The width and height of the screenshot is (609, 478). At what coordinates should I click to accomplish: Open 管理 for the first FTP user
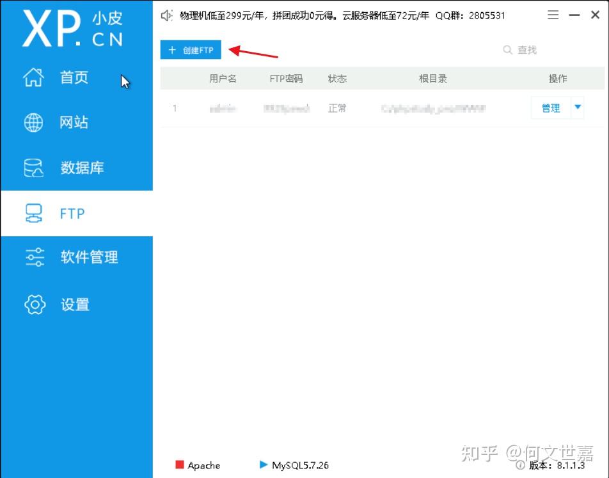pyautogui.click(x=550, y=108)
